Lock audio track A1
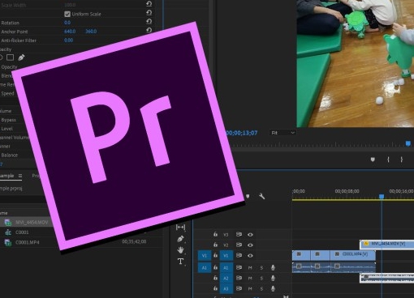 tap(215, 267)
